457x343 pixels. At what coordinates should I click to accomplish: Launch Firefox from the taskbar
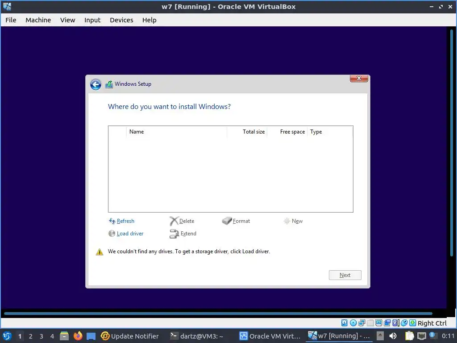coord(78,336)
